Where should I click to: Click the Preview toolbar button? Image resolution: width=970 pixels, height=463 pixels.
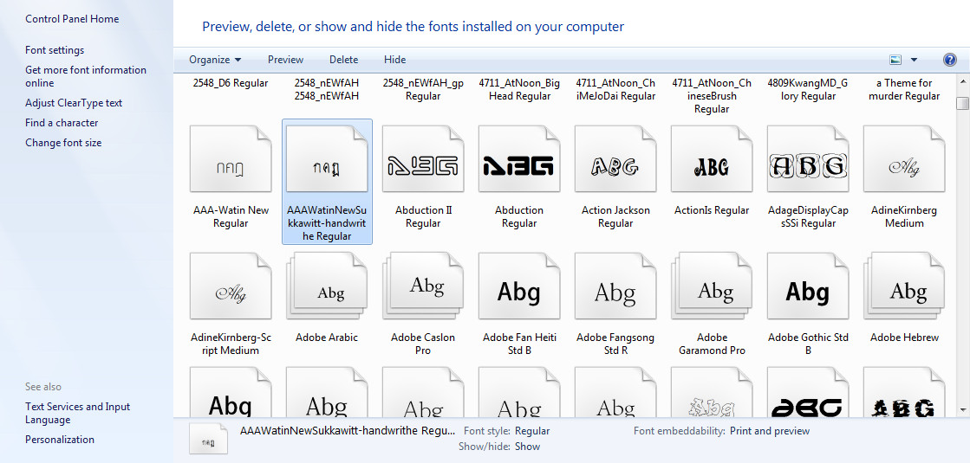pos(286,60)
